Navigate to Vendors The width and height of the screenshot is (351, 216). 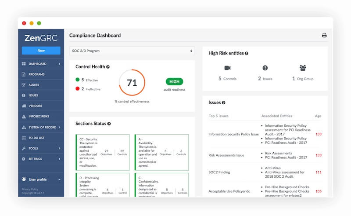36,106
